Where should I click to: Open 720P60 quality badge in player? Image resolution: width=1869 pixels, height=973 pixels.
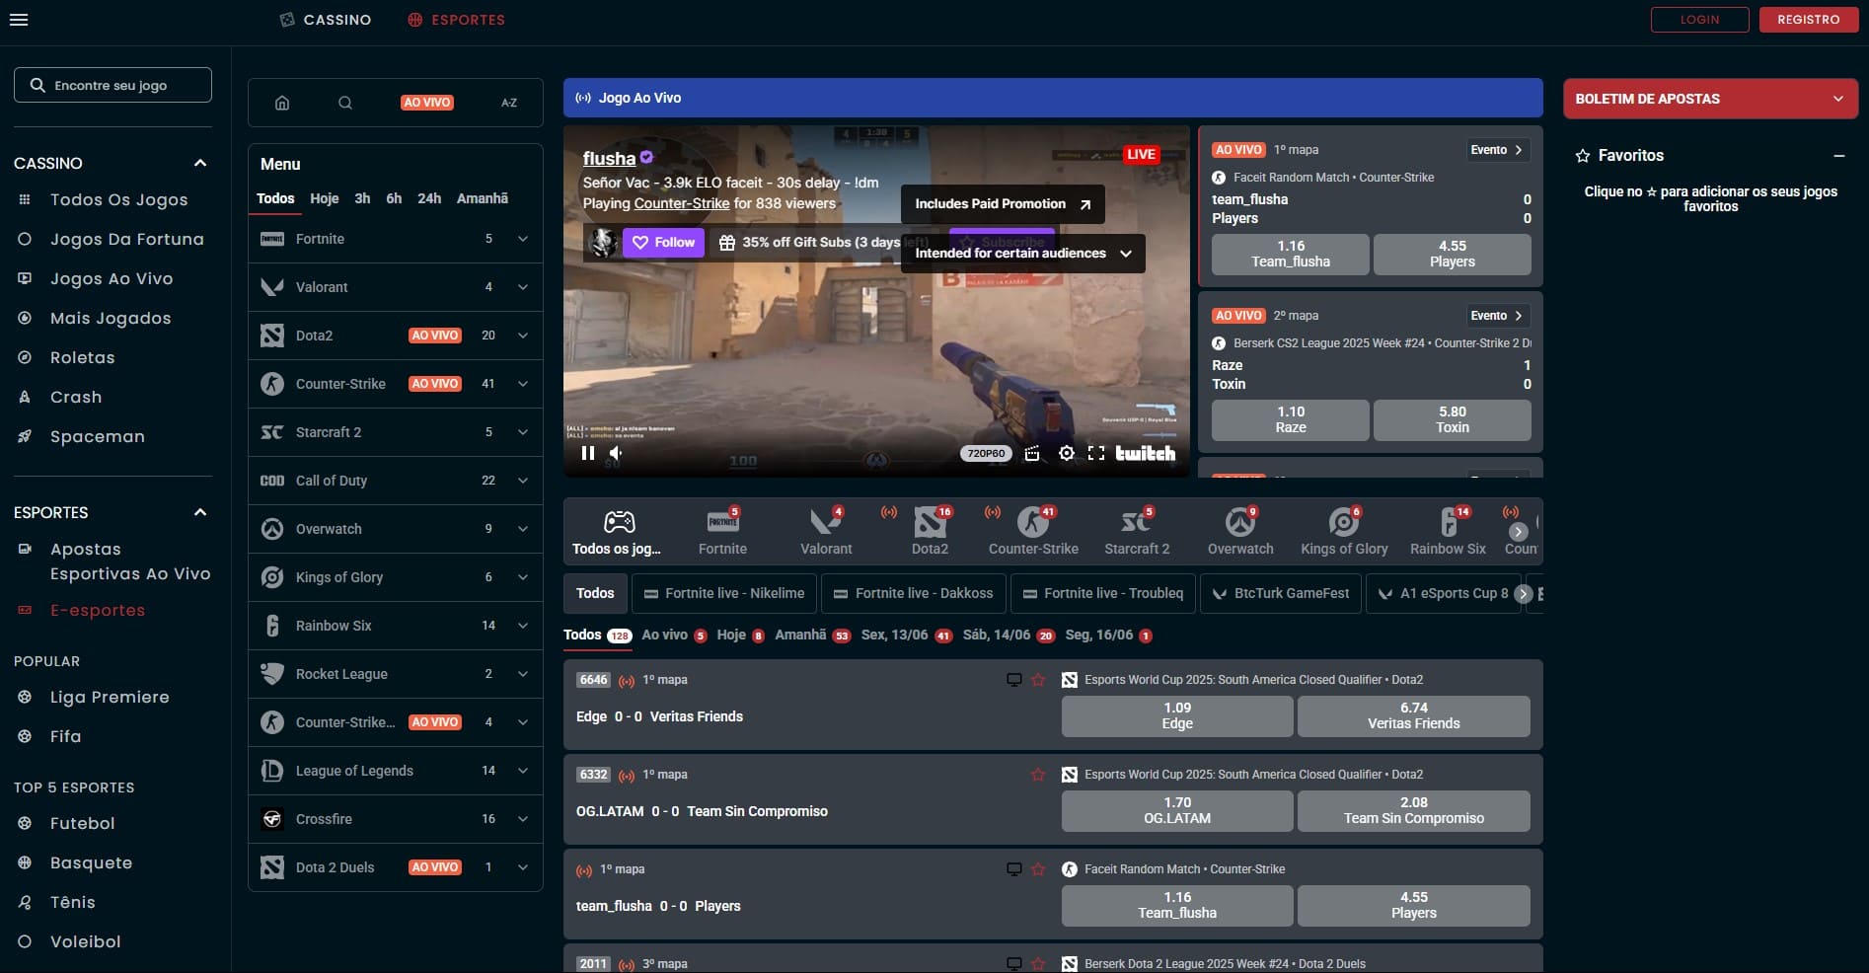click(x=986, y=453)
